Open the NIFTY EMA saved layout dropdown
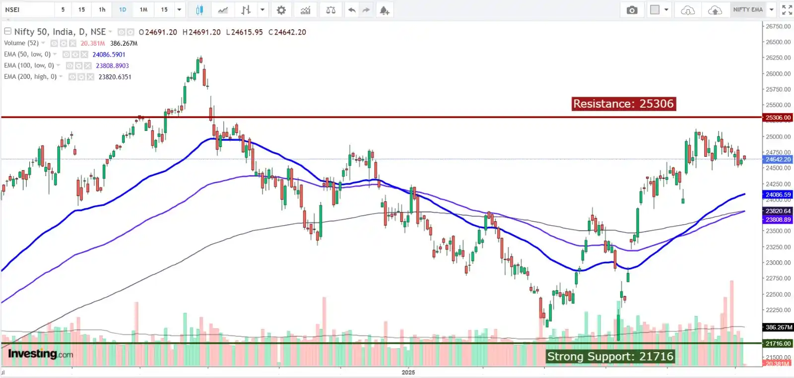The image size is (794, 378). 771,10
